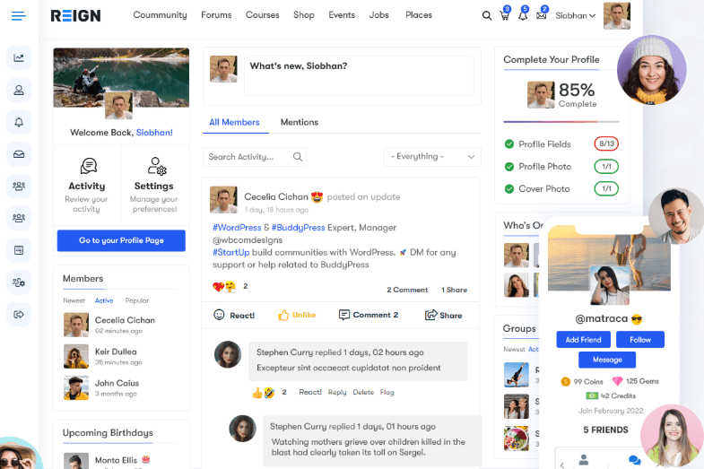Open the messages envelope icon

(x=542, y=15)
